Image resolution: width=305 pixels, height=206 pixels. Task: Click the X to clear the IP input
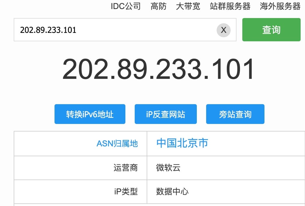pyautogui.click(x=223, y=30)
